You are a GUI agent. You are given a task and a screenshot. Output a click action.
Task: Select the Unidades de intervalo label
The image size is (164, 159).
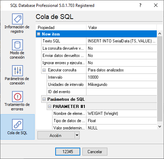(x=66, y=85)
